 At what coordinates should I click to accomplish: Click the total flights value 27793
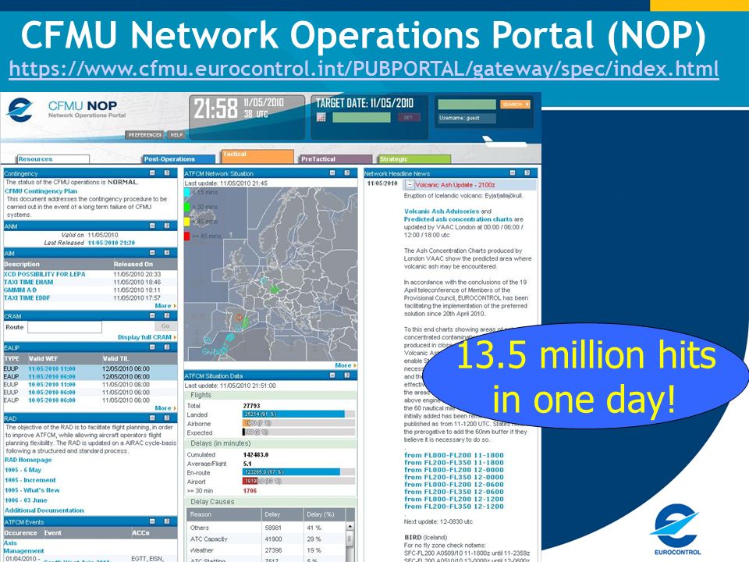(x=252, y=406)
